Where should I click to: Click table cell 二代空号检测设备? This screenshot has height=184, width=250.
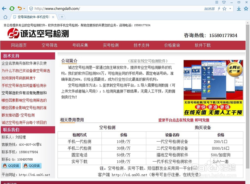172,148
